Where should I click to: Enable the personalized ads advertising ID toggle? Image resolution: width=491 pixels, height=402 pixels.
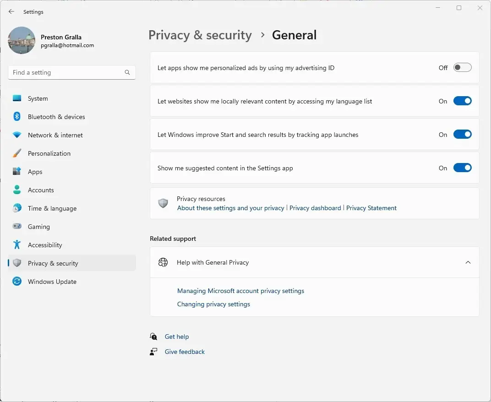462,68
